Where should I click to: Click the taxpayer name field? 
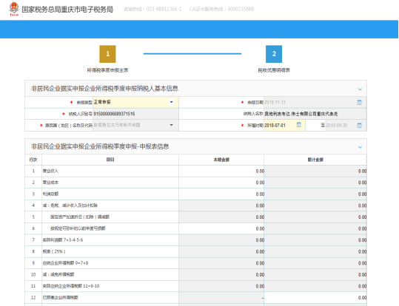pos(315,114)
